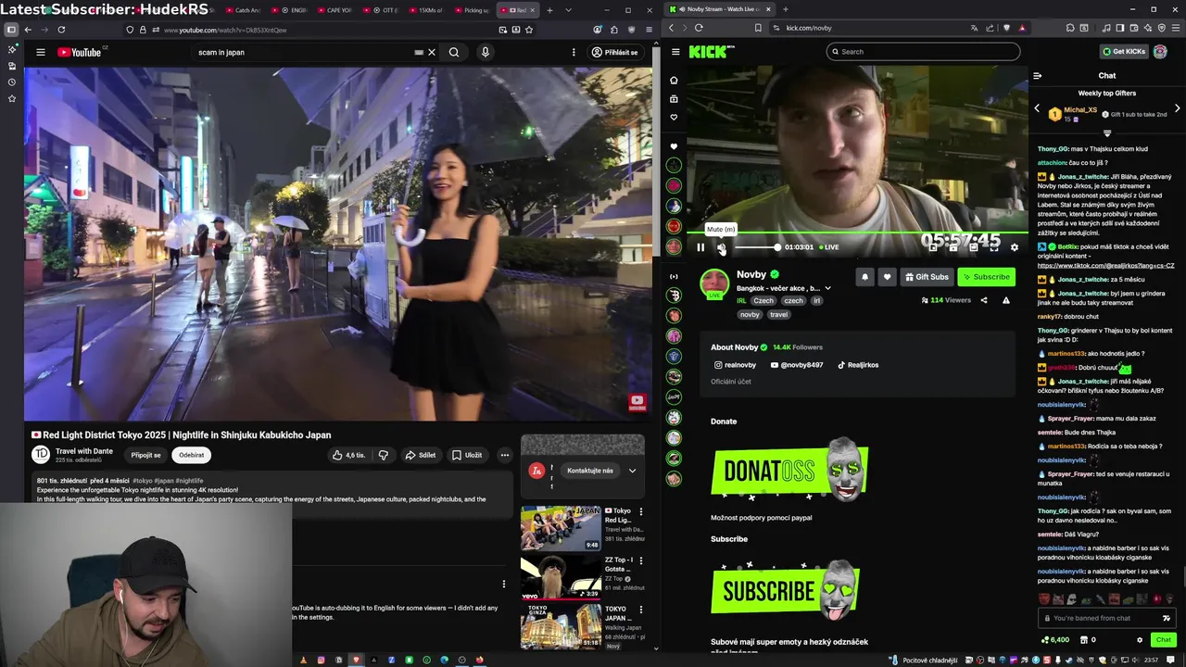
Task: Toggle follow heart for Novby
Action: point(887,277)
